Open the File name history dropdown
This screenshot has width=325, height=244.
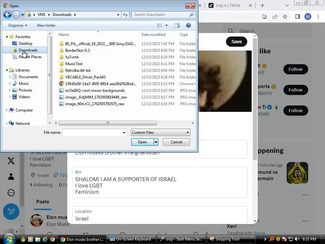(124, 132)
